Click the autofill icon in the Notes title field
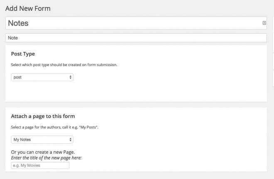The height and width of the screenshot is (179, 274). (264, 23)
